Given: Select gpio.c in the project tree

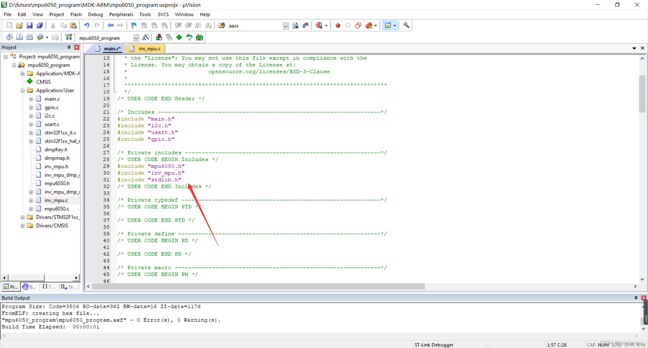Looking at the screenshot, I should tap(52, 107).
